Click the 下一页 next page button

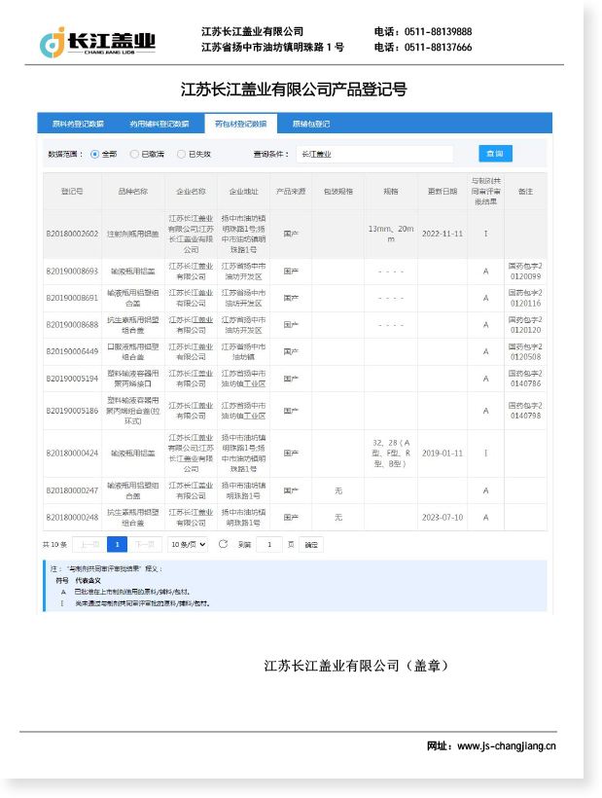tap(144, 544)
